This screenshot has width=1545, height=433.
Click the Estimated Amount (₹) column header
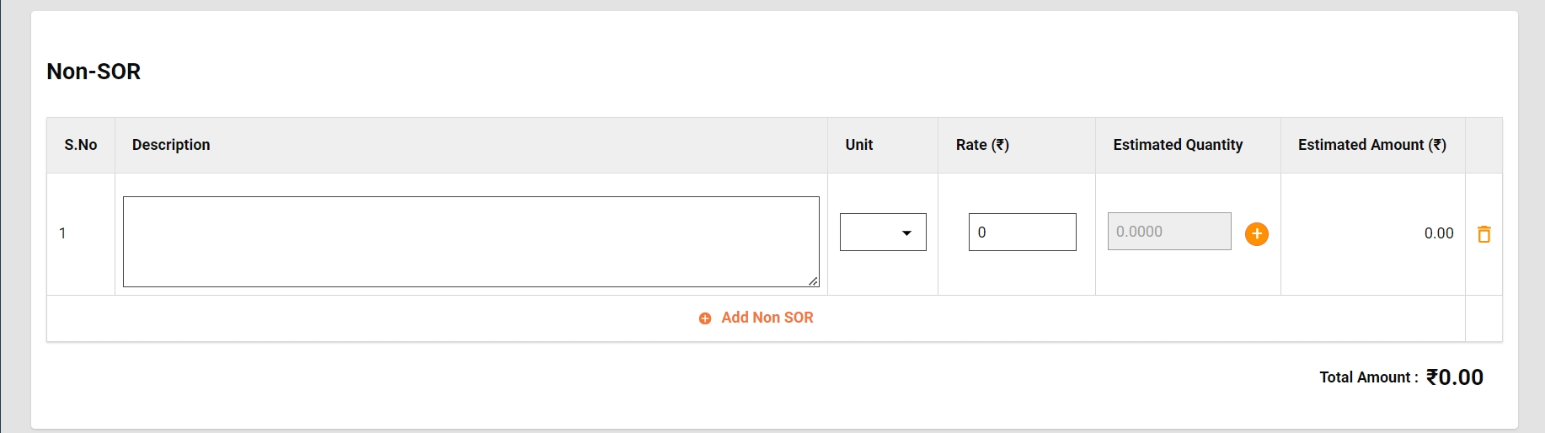coord(1371,145)
